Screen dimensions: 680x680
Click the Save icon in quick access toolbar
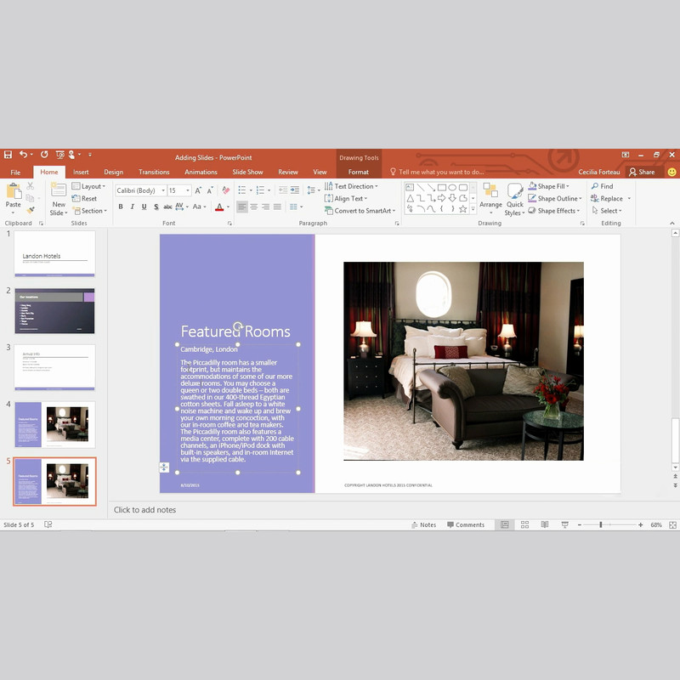click(x=8, y=155)
